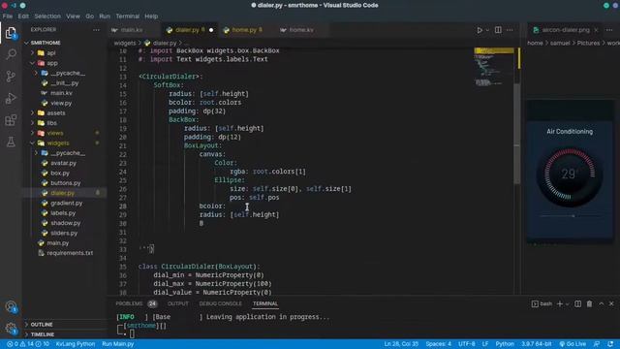This screenshot has height=349, width=620.
Task: Run the Python file with play button
Action: (x=480, y=30)
